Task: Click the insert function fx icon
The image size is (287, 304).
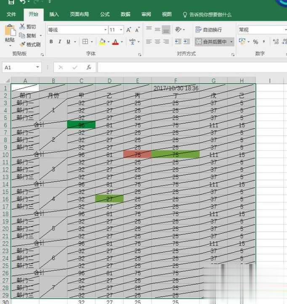Action: 89,67
